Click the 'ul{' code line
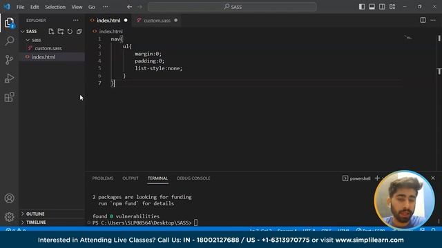Viewport: 442px width, 248px height. coord(127,46)
